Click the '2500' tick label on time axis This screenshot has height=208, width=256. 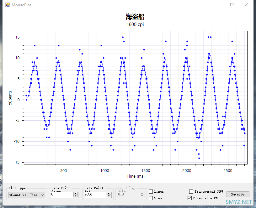(x=228, y=171)
